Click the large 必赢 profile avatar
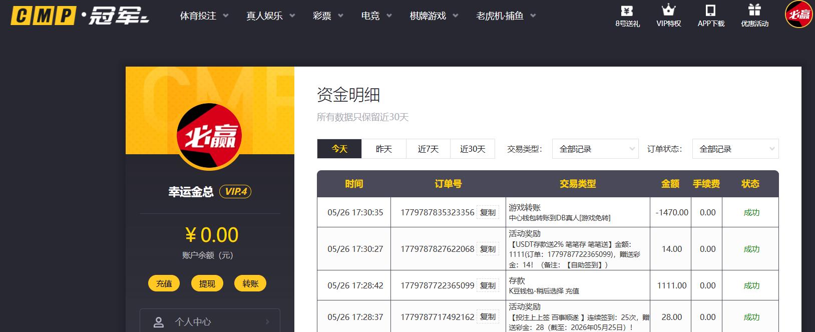 click(x=209, y=136)
